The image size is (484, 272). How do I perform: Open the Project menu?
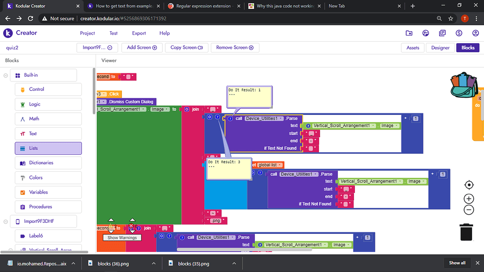pos(87,33)
